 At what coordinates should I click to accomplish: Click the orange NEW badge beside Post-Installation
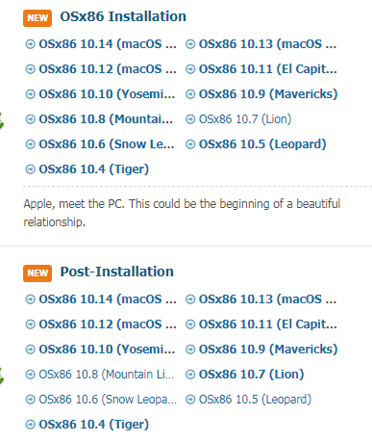[x=37, y=273]
